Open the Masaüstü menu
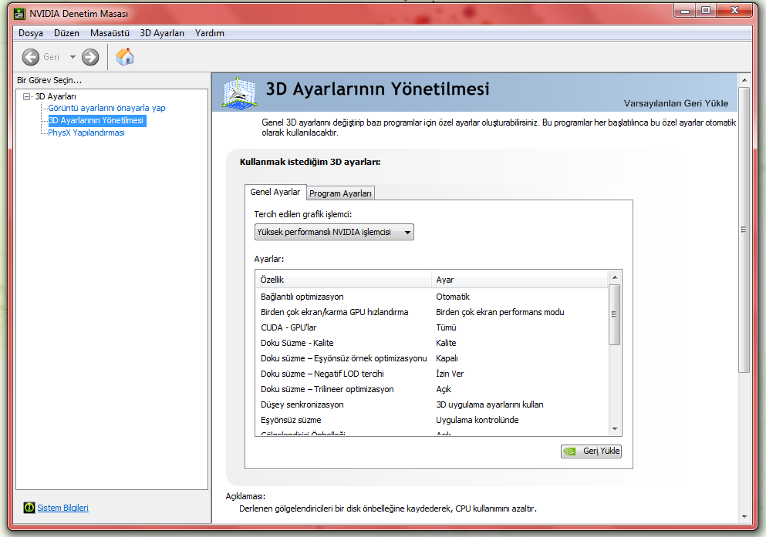The height and width of the screenshot is (537, 766). click(110, 33)
